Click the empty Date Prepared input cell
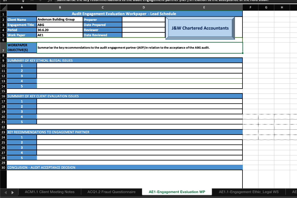Image resolution: width=297 pixels, height=198 pixels. click(144, 25)
